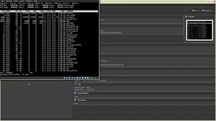216x121 pixels.
Task: Click the rcu_sched process row
Action: coord(49,15)
